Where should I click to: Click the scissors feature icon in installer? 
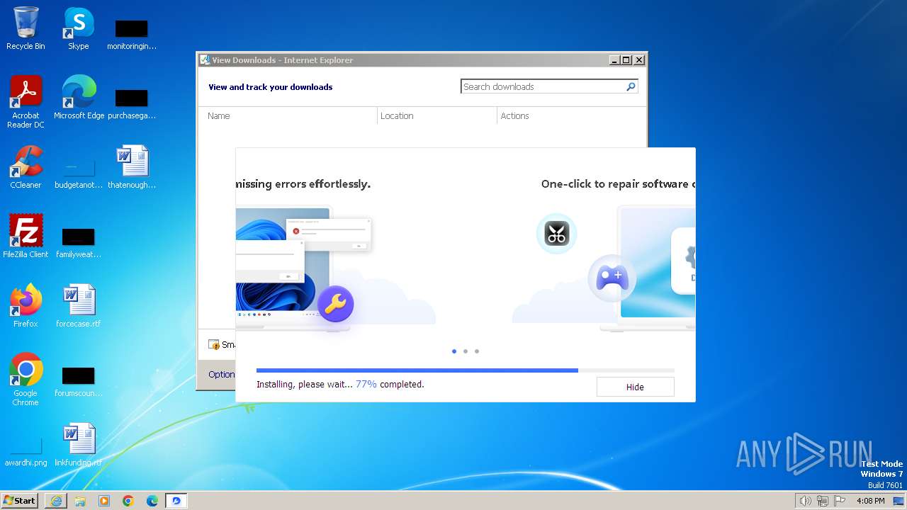[x=556, y=233]
